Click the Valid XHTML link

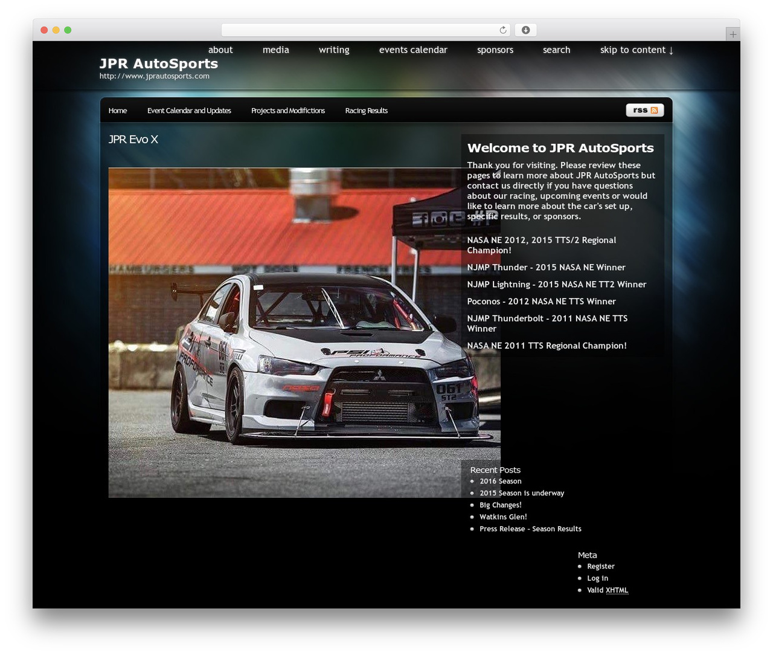[608, 590]
